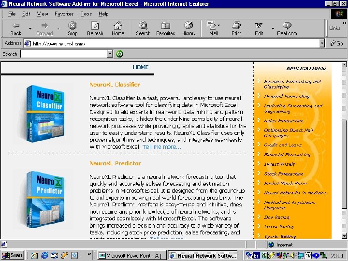This screenshot has height=261, width=348.
Task: Click in the Address URL field
Action: 171,43
